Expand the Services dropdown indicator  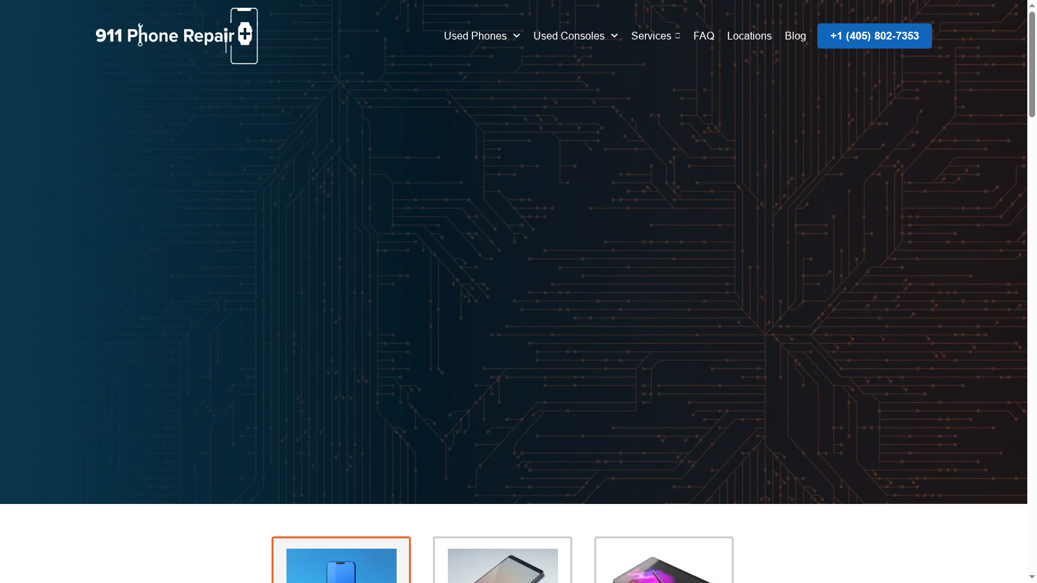pos(677,36)
